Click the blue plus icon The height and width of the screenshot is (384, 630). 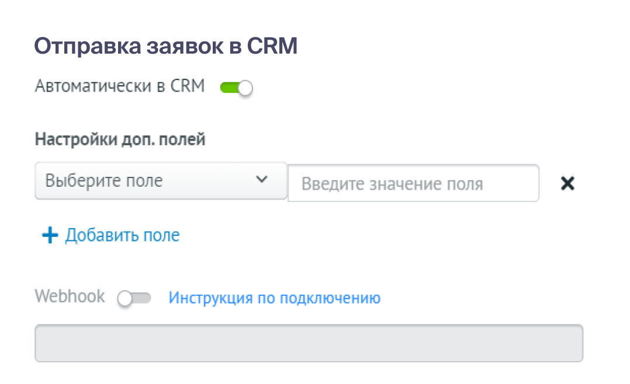coord(50,236)
